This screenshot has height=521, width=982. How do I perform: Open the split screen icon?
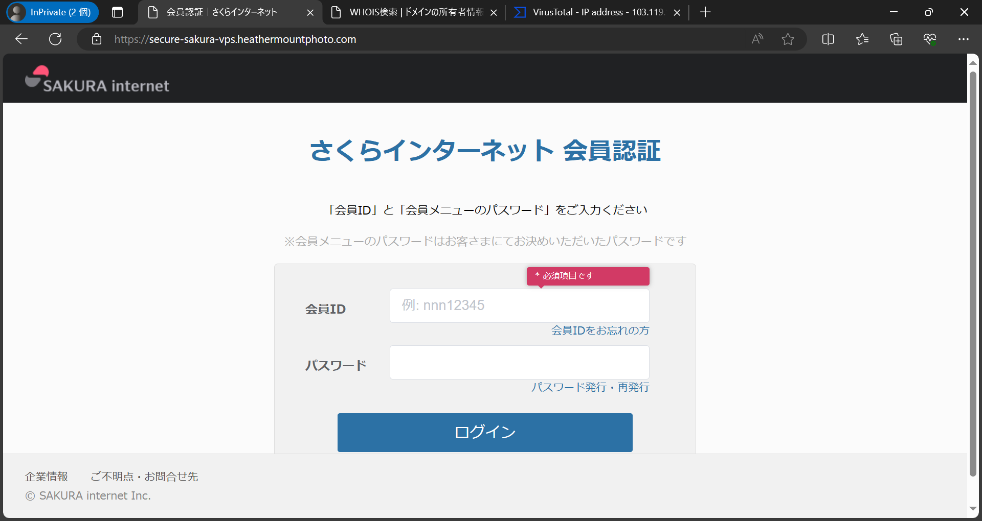point(828,39)
